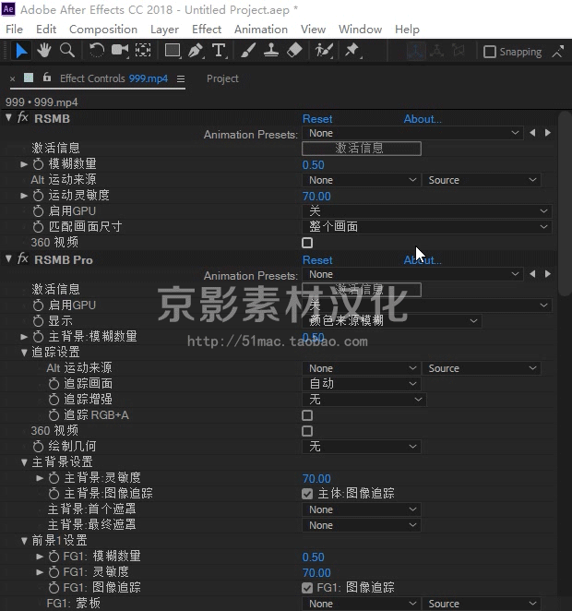Click the Effect Controls vertical scrollbar

pyautogui.click(x=565, y=205)
